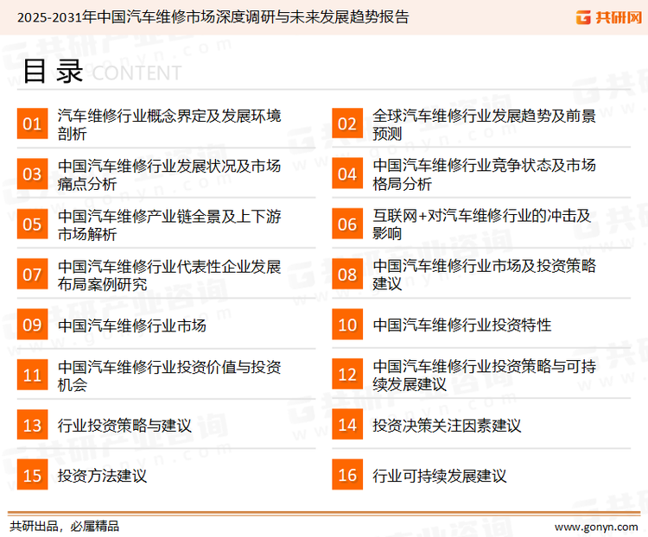Click the orange 08 number box
The width and height of the screenshot is (648, 537).
(347, 275)
